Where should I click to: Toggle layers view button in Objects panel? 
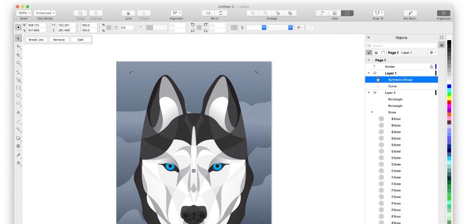click(376, 52)
